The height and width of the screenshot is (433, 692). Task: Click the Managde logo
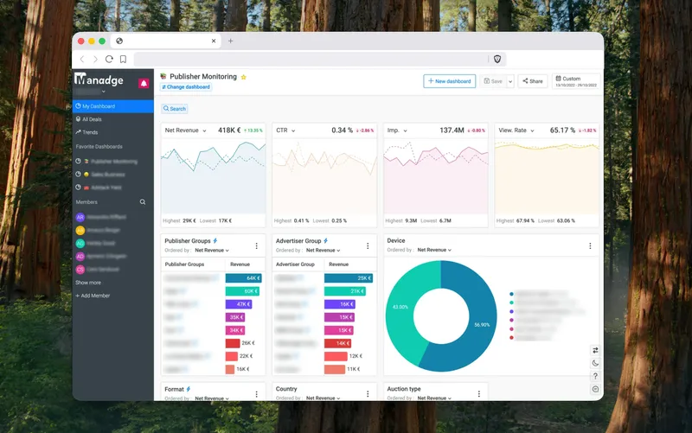(99, 80)
